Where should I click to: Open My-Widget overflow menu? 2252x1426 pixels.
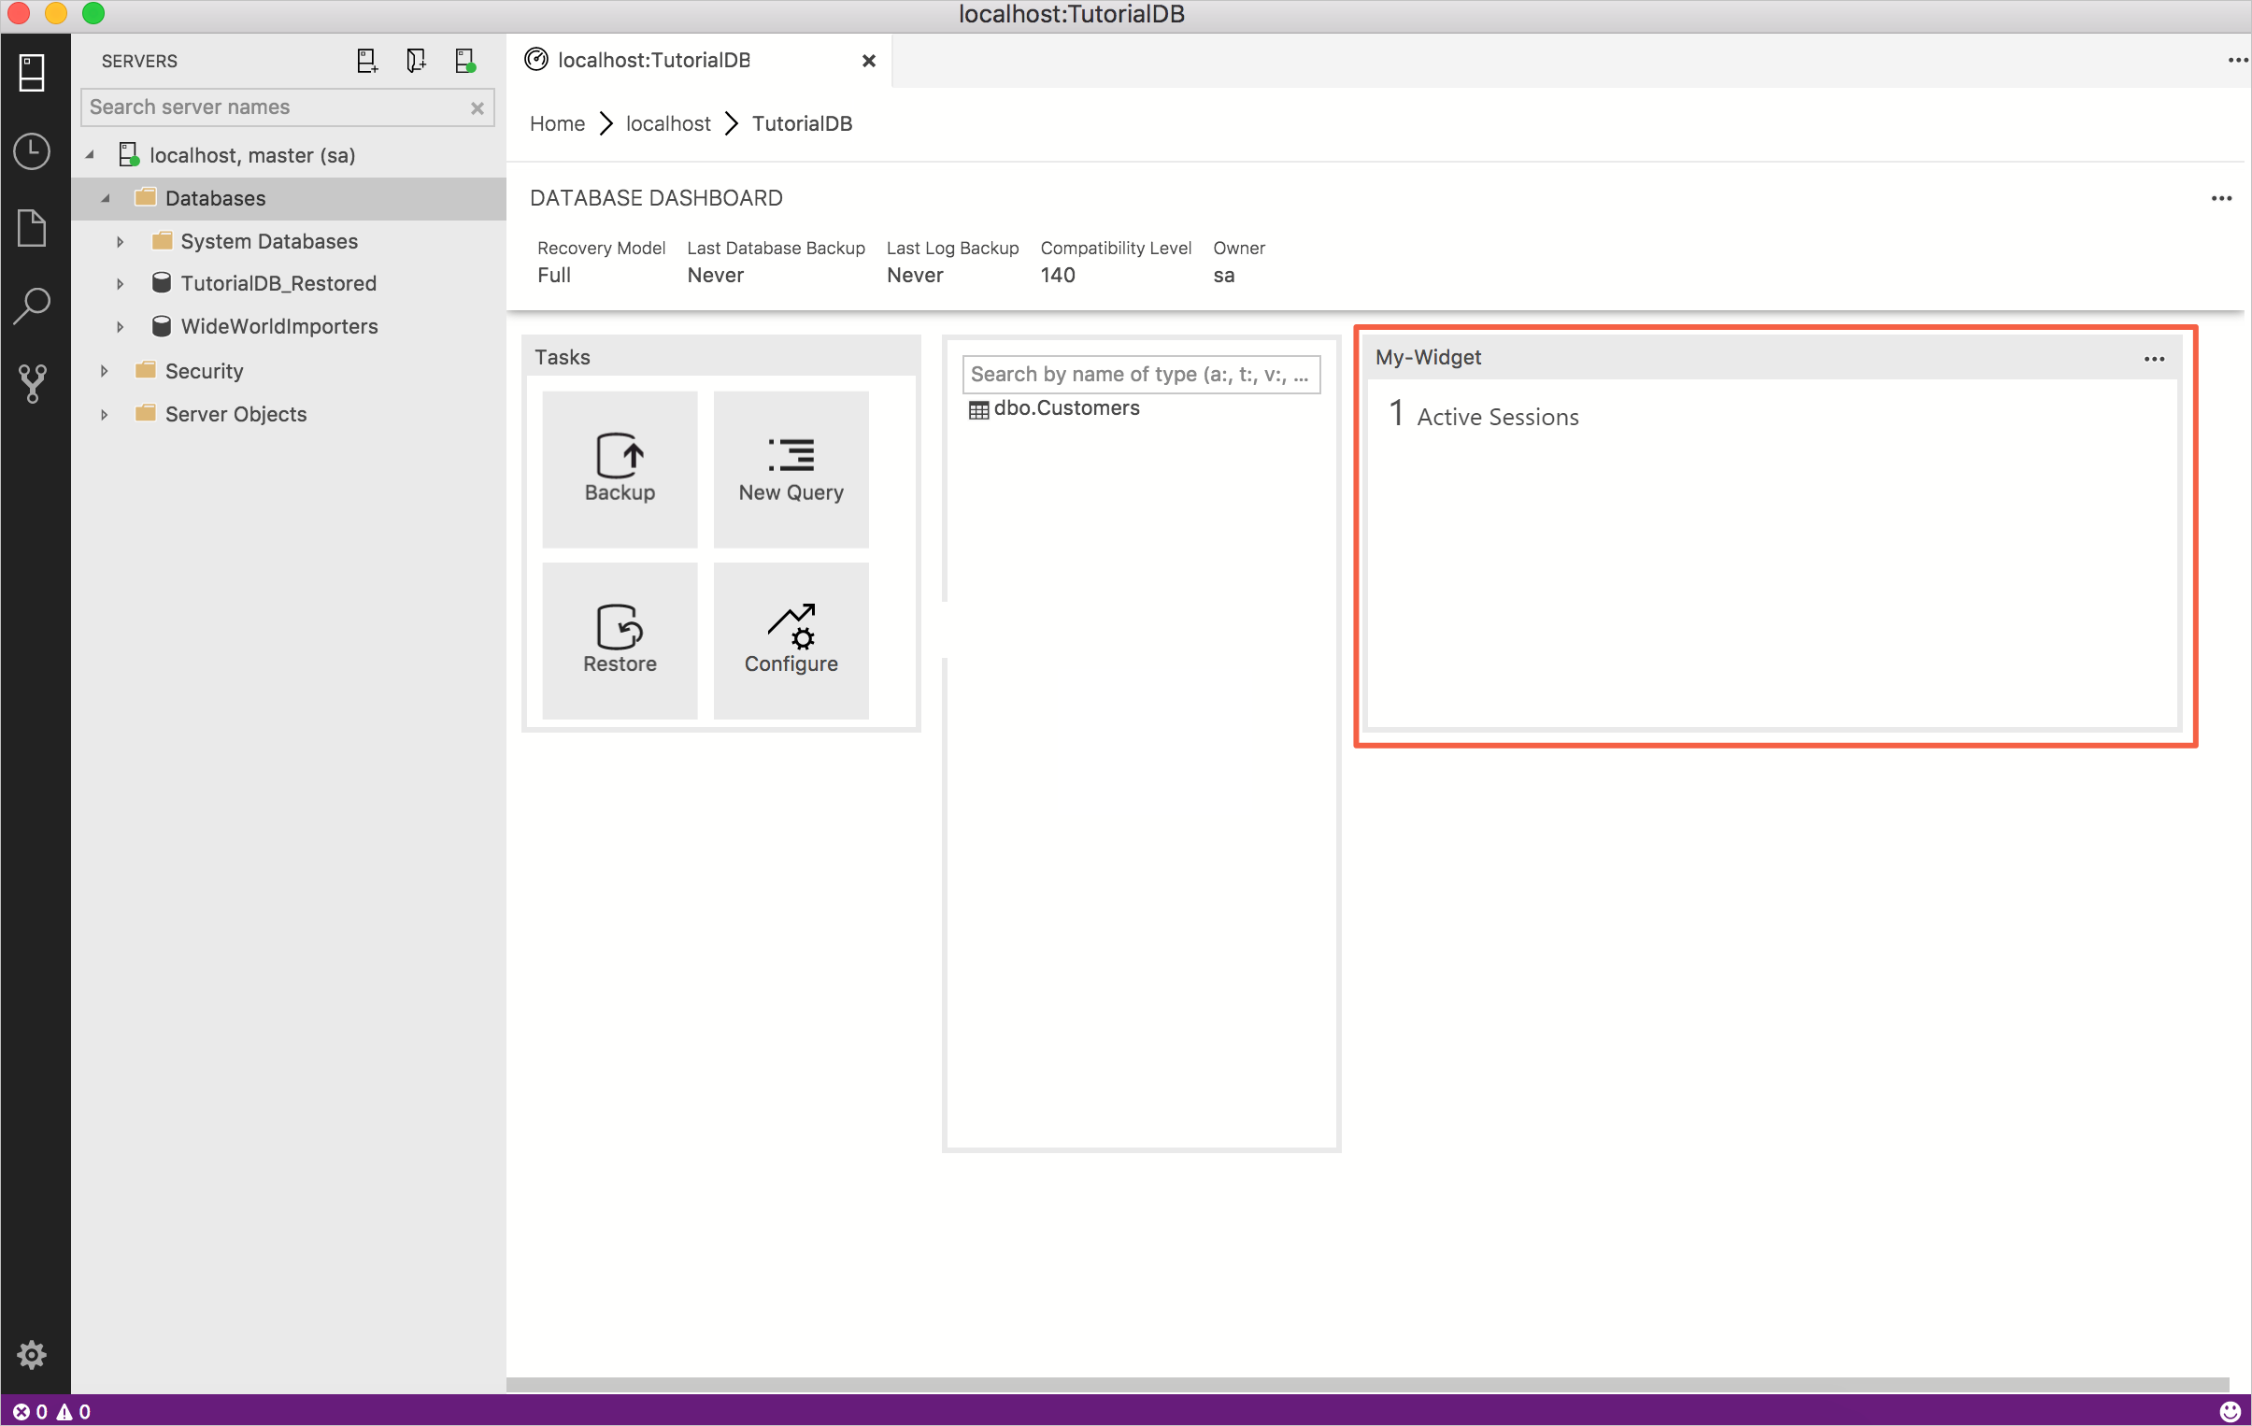2155,358
